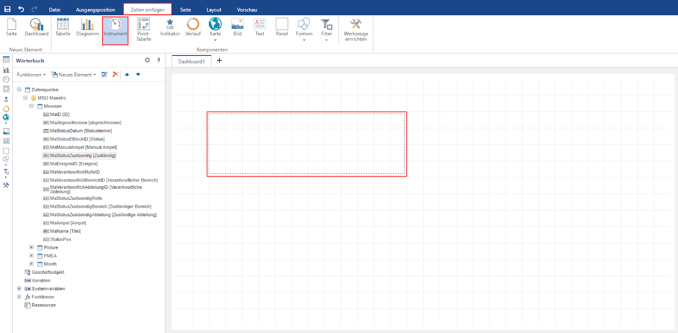This screenshot has height=333, width=678.
Task: Edit selected dictionary item icon
Action: 104,74
